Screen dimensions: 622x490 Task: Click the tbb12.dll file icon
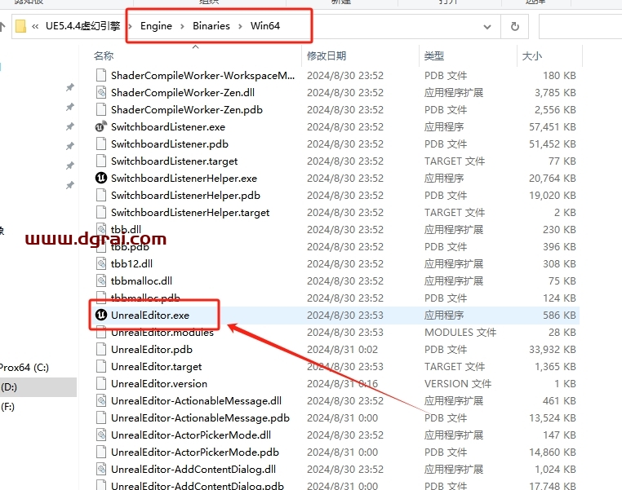[100, 264]
